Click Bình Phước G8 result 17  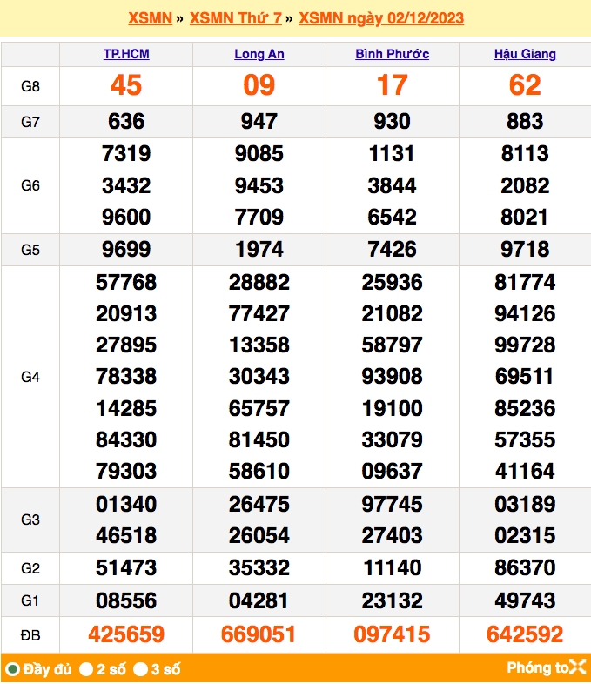[x=392, y=85]
